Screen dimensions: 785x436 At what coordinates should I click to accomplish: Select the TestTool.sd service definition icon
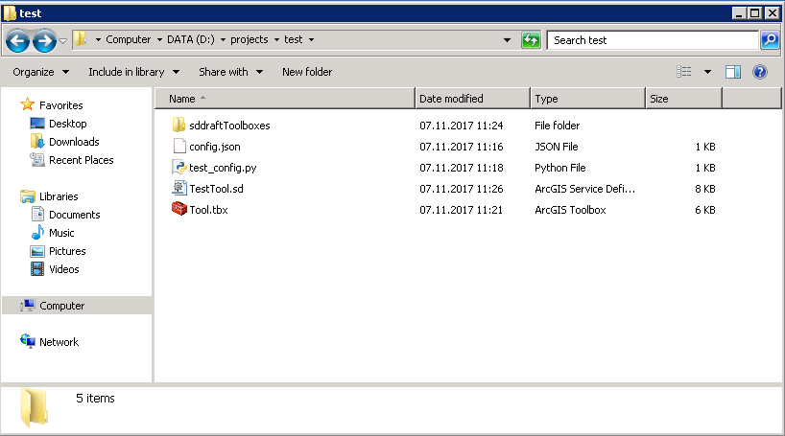click(179, 188)
